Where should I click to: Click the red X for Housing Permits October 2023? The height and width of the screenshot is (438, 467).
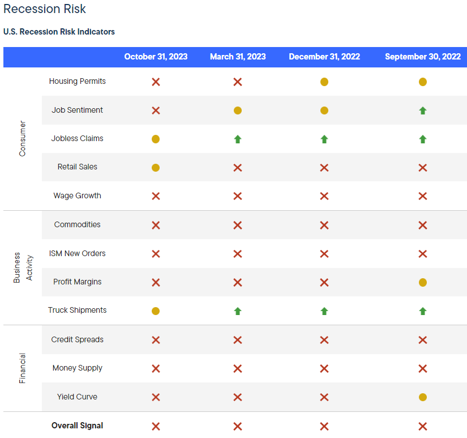coord(156,82)
